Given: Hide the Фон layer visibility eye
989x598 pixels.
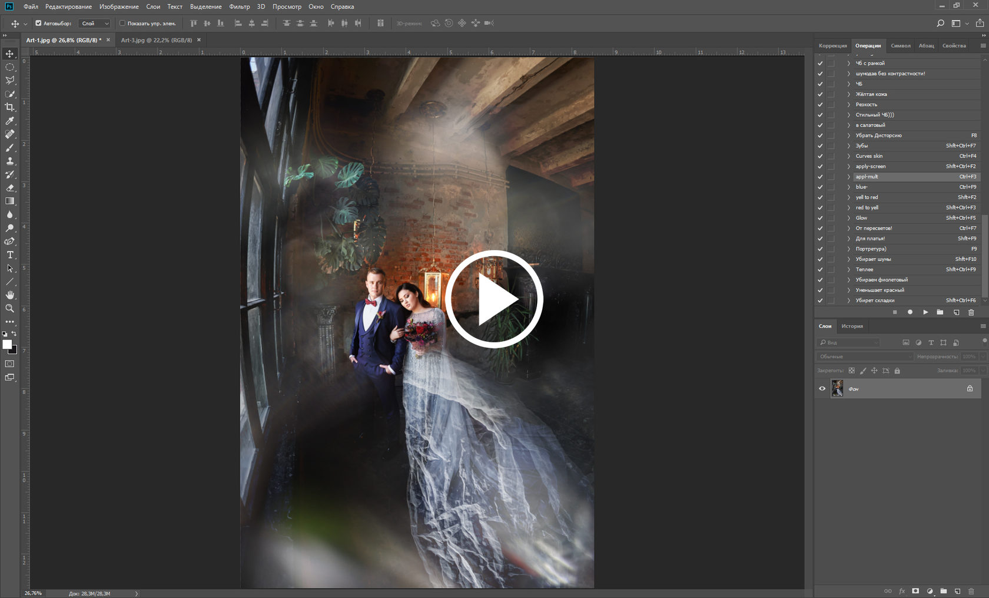Looking at the screenshot, I should pos(822,389).
